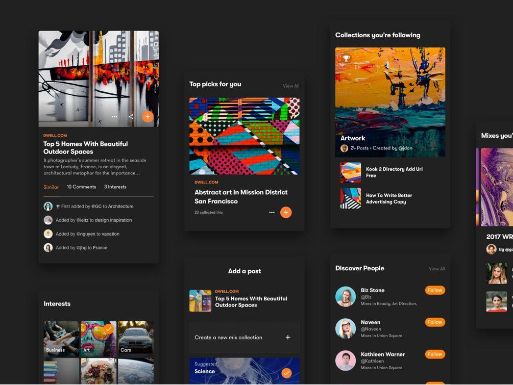Toggle the Suggested Science checkmark
This screenshot has width=513, height=385.
point(286,373)
